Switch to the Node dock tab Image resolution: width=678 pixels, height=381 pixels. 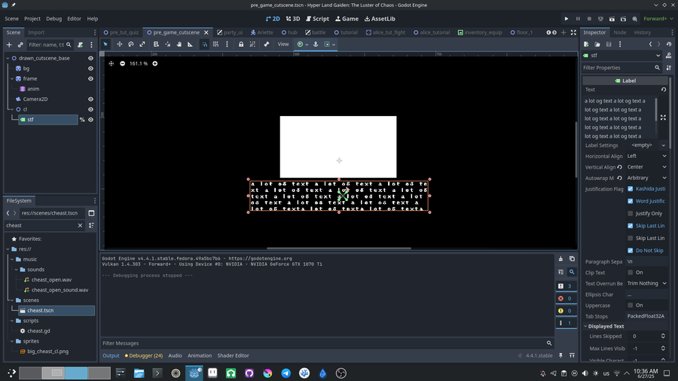tap(620, 32)
